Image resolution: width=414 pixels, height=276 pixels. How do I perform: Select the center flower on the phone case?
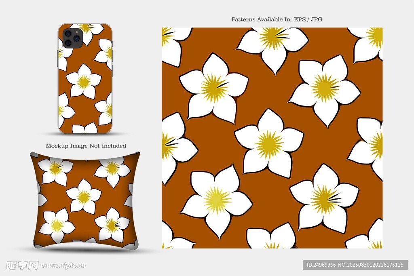(84, 81)
